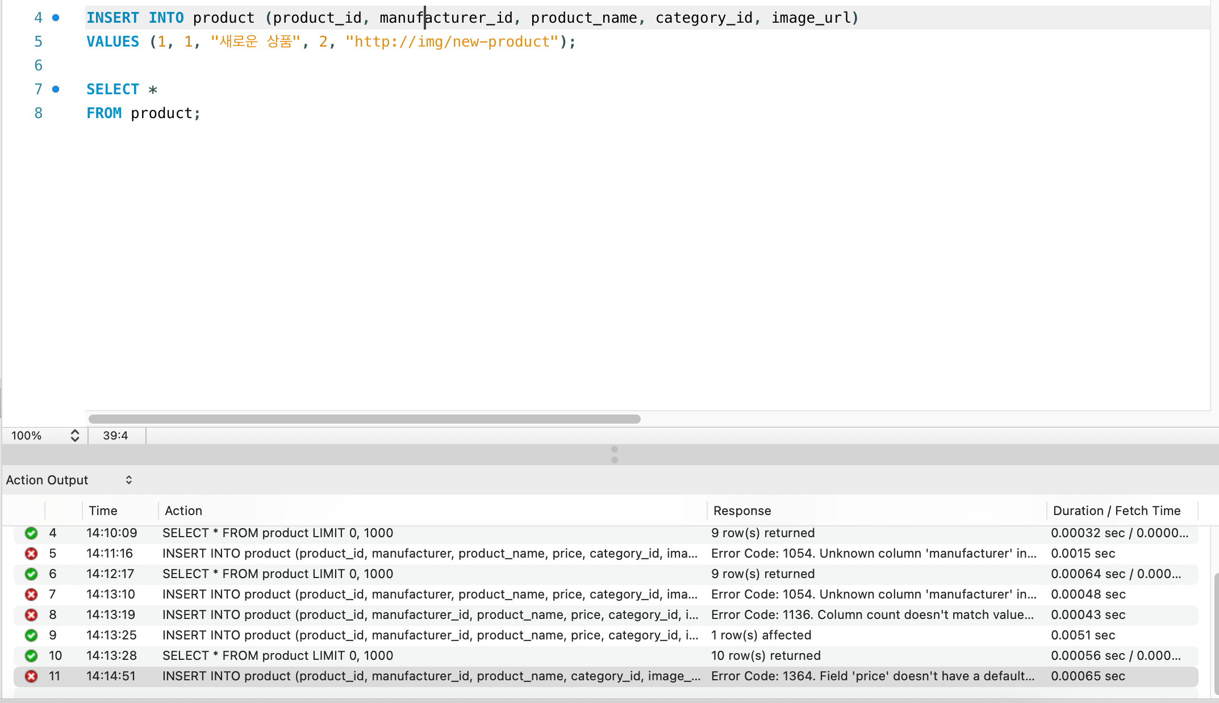Click the panel splitter handle dots

pyautogui.click(x=614, y=454)
